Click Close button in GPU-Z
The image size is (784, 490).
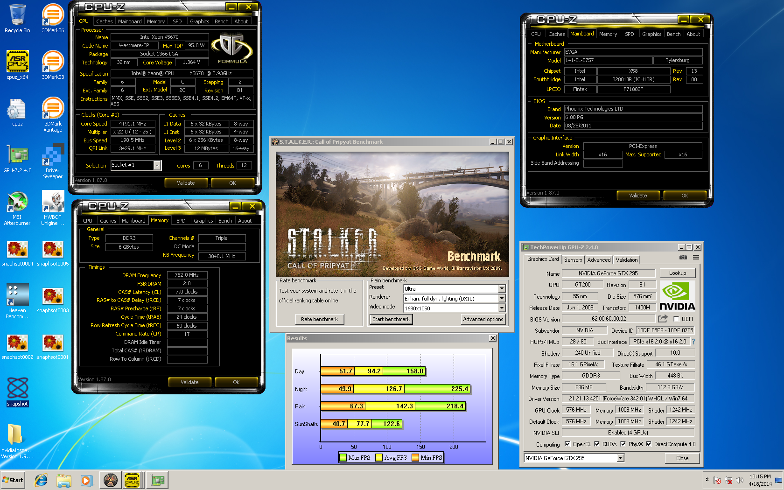click(x=682, y=458)
